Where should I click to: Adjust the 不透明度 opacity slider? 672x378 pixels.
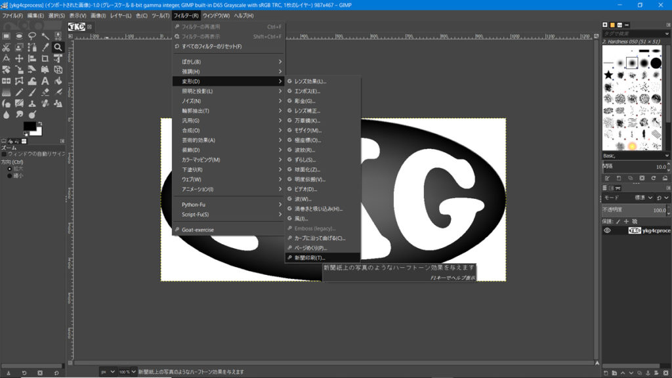click(635, 210)
